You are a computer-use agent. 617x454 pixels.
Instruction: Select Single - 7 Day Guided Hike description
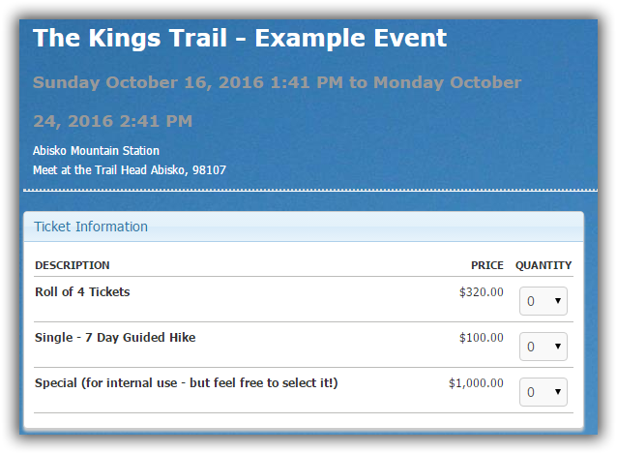click(115, 337)
